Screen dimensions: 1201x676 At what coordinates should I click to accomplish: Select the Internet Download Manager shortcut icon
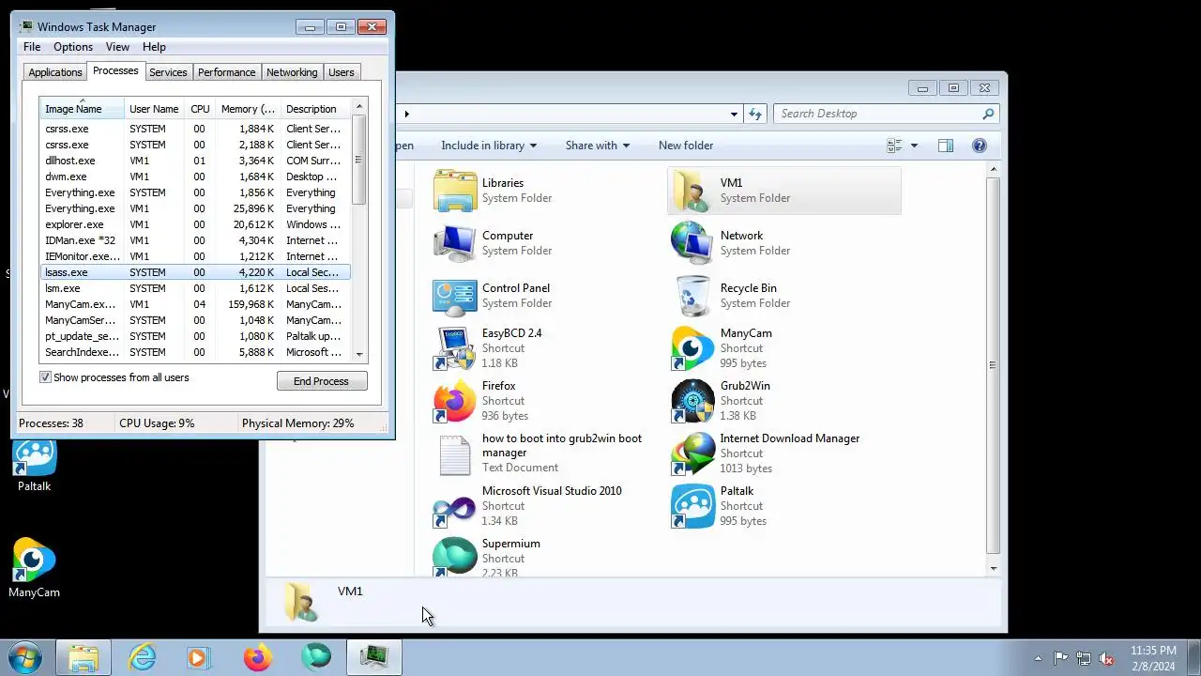(x=693, y=453)
